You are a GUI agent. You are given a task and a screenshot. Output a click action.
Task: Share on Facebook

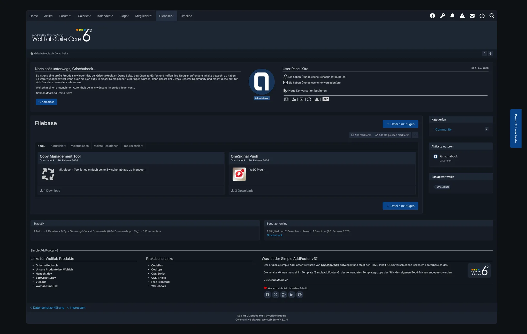[x=268, y=295]
